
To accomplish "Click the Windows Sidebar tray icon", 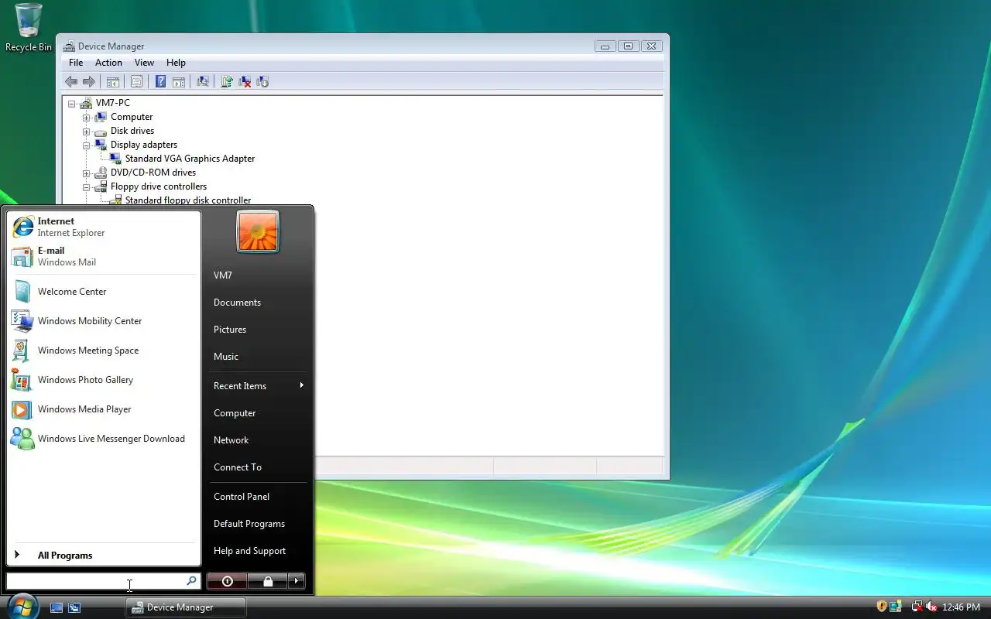I will (896, 607).
